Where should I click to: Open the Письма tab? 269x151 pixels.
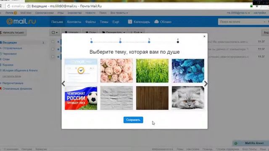pos(57,22)
